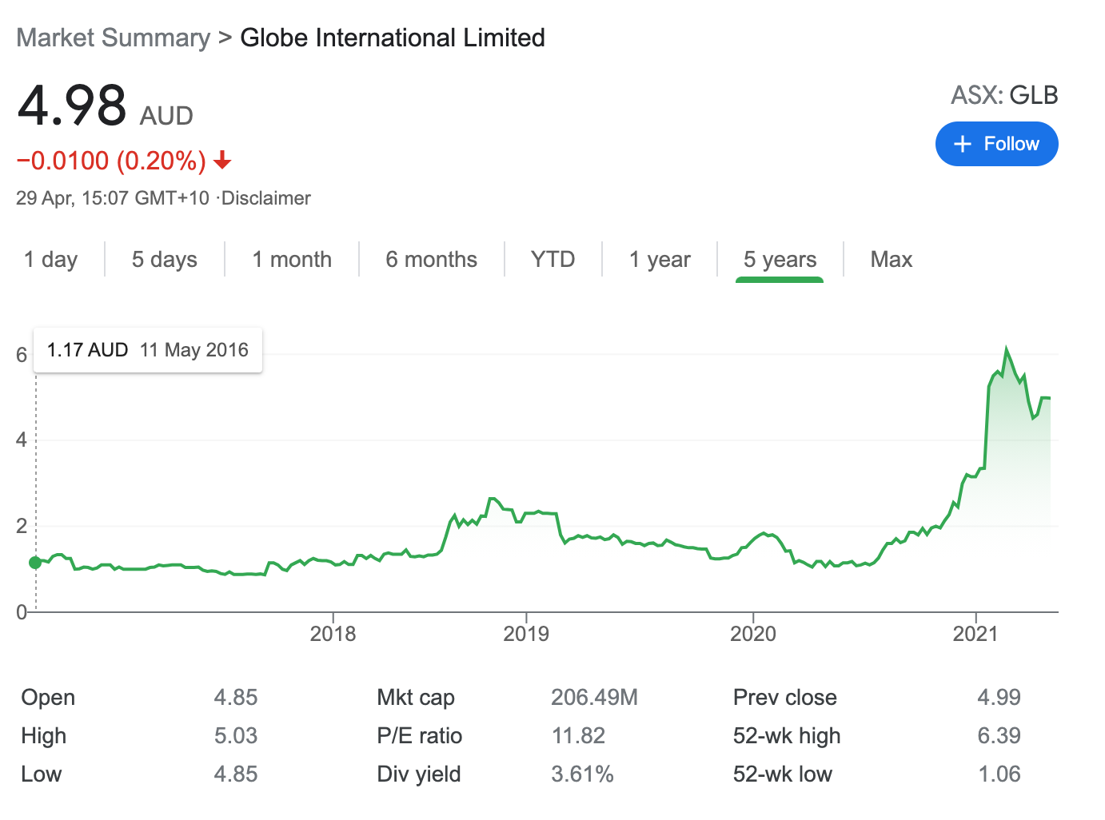Screen dimensions: 1105x820
Task: Click the timestamp 29 Apr, 15:07 GMT+10
Action: pyautogui.click(x=113, y=198)
